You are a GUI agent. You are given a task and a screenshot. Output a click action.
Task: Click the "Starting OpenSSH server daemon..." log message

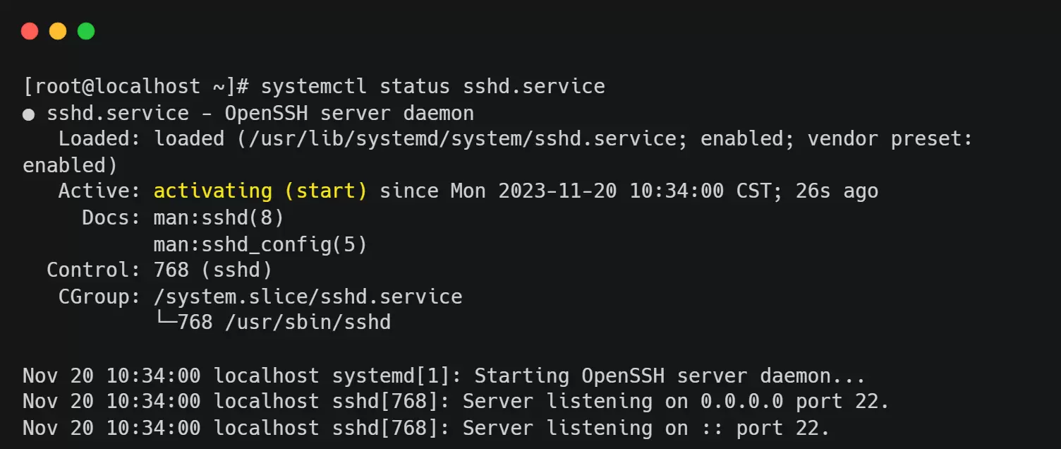pyautogui.click(x=669, y=376)
